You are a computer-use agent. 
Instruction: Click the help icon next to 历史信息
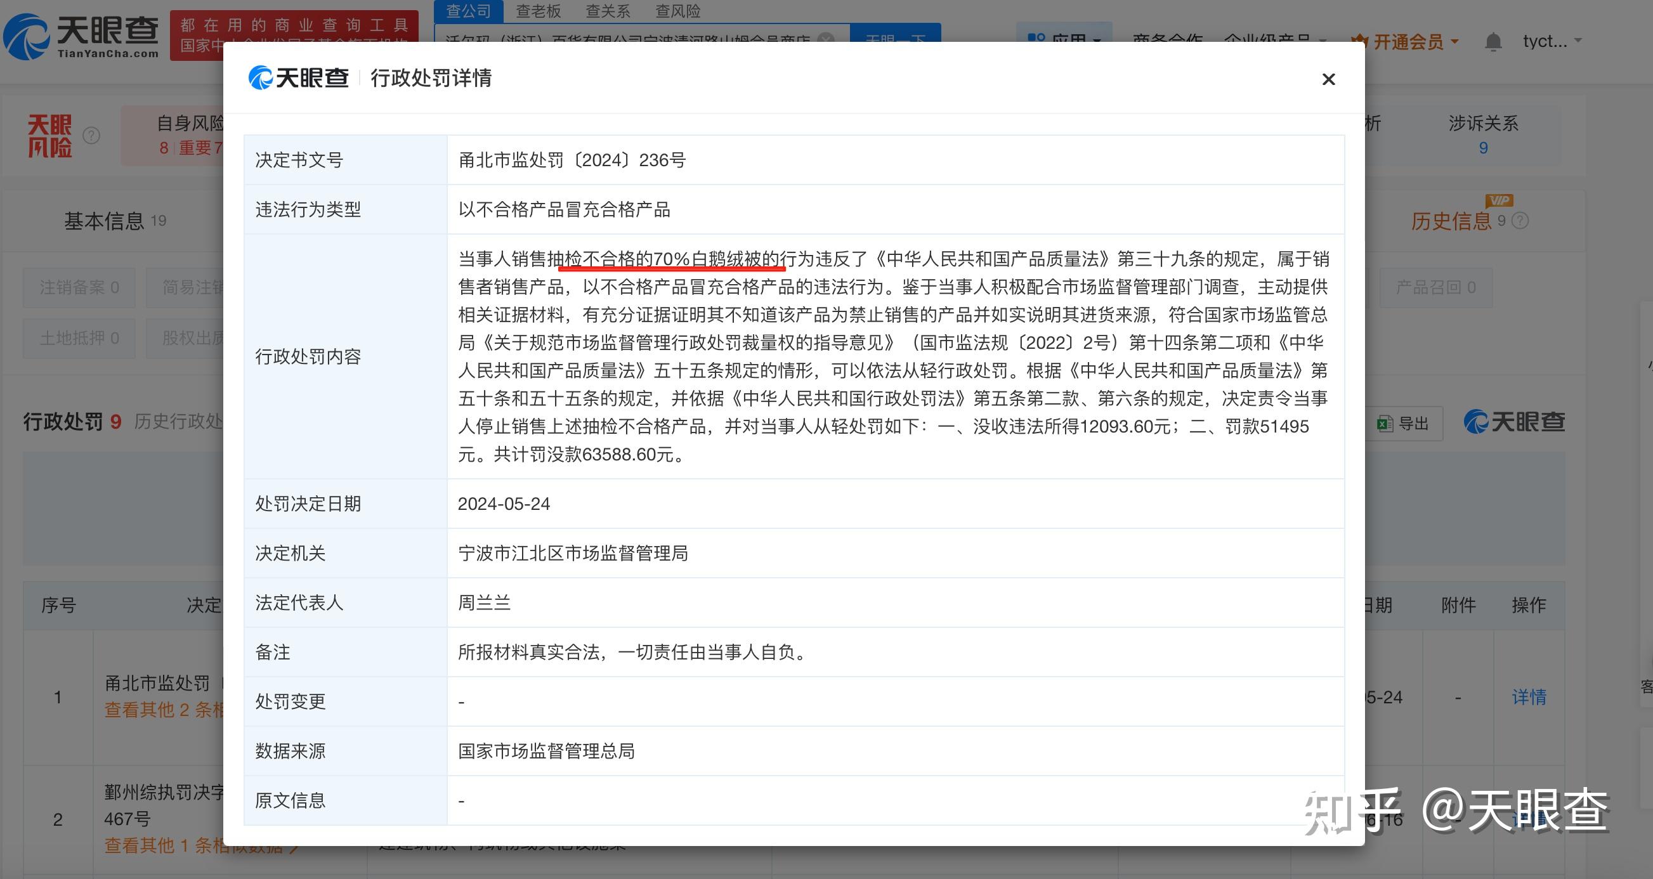tap(1520, 221)
